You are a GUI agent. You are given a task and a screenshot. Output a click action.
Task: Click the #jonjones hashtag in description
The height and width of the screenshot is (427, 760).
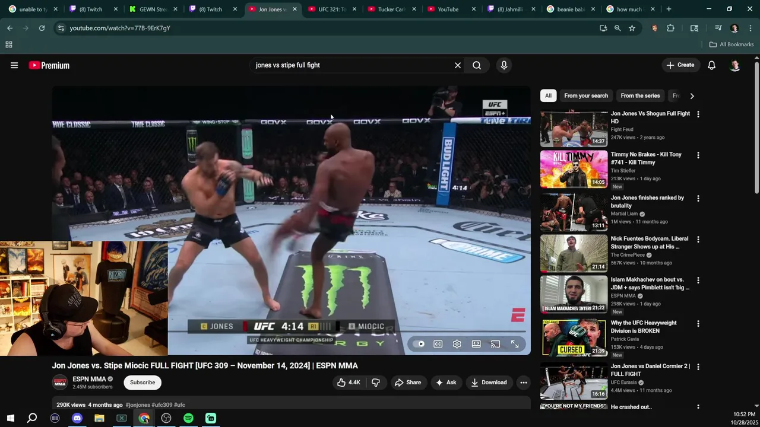138,405
